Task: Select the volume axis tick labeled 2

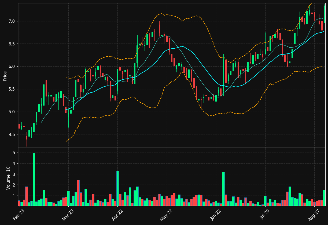Action: point(14,185)
